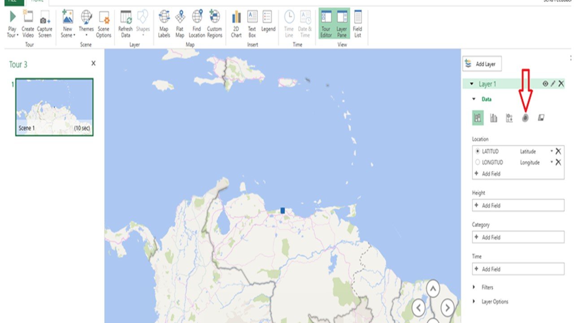Choose the clustered column chart type

click(x=494, y=118)
